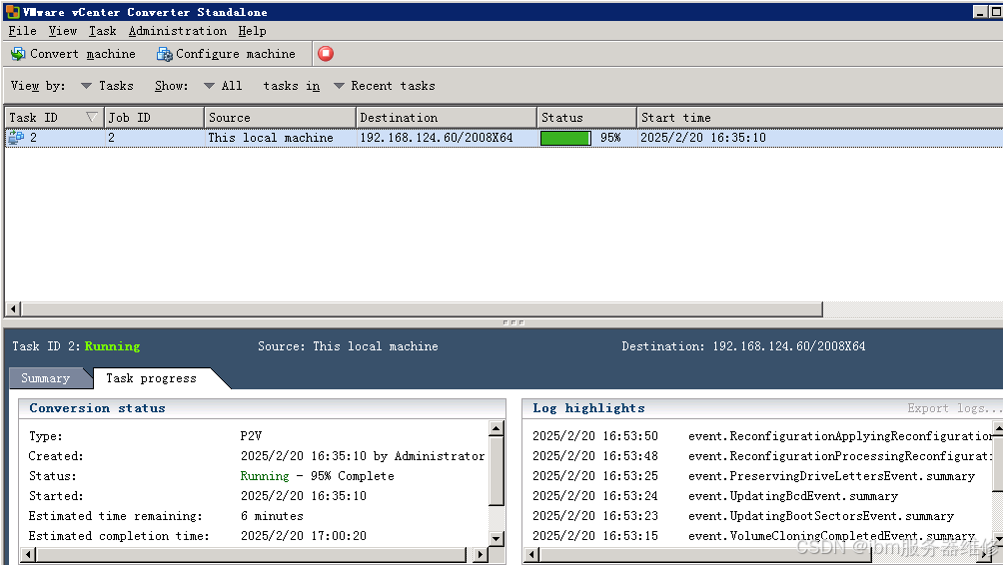This screenshot has width=1003, height=565.
Task: Click Configure machine button
Action: pos(227,54)
